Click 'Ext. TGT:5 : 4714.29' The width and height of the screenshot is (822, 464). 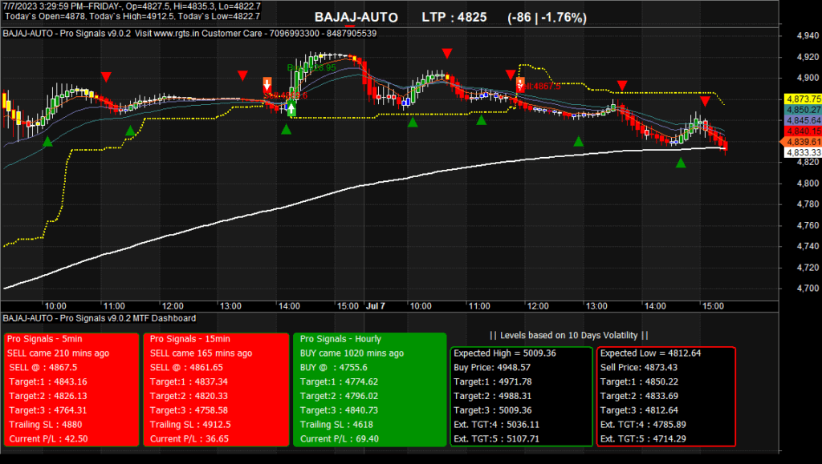click(x=643, y=438)
